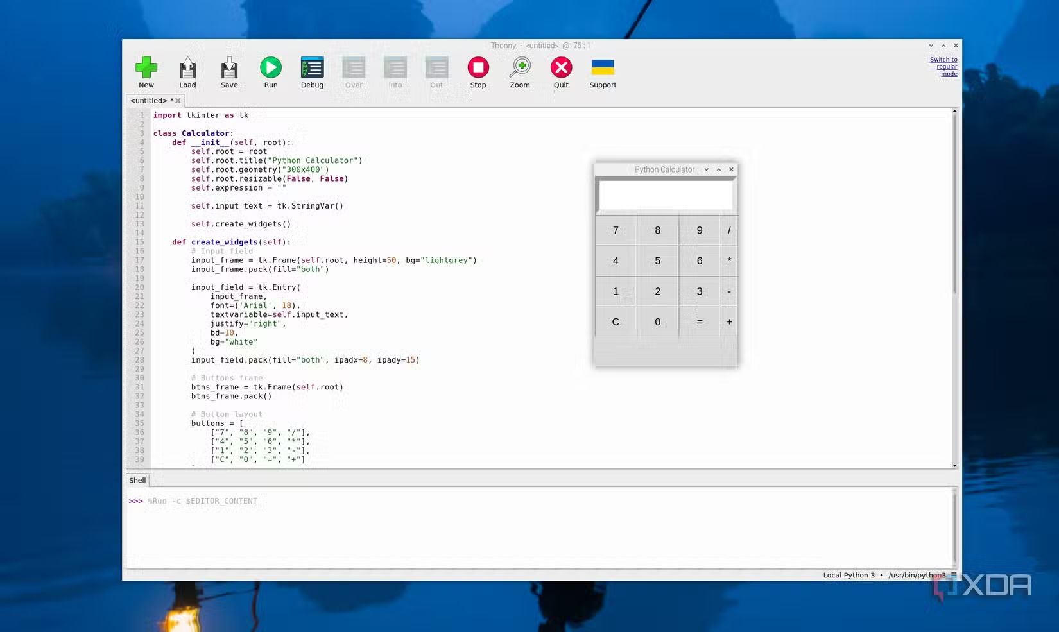Click the Step Out toolbar icon
Screen dimensions: 1059x632
pos(436,67)
